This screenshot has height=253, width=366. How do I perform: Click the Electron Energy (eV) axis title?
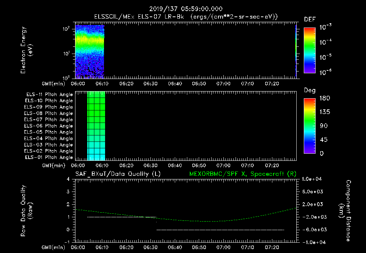tap(26, 50)
